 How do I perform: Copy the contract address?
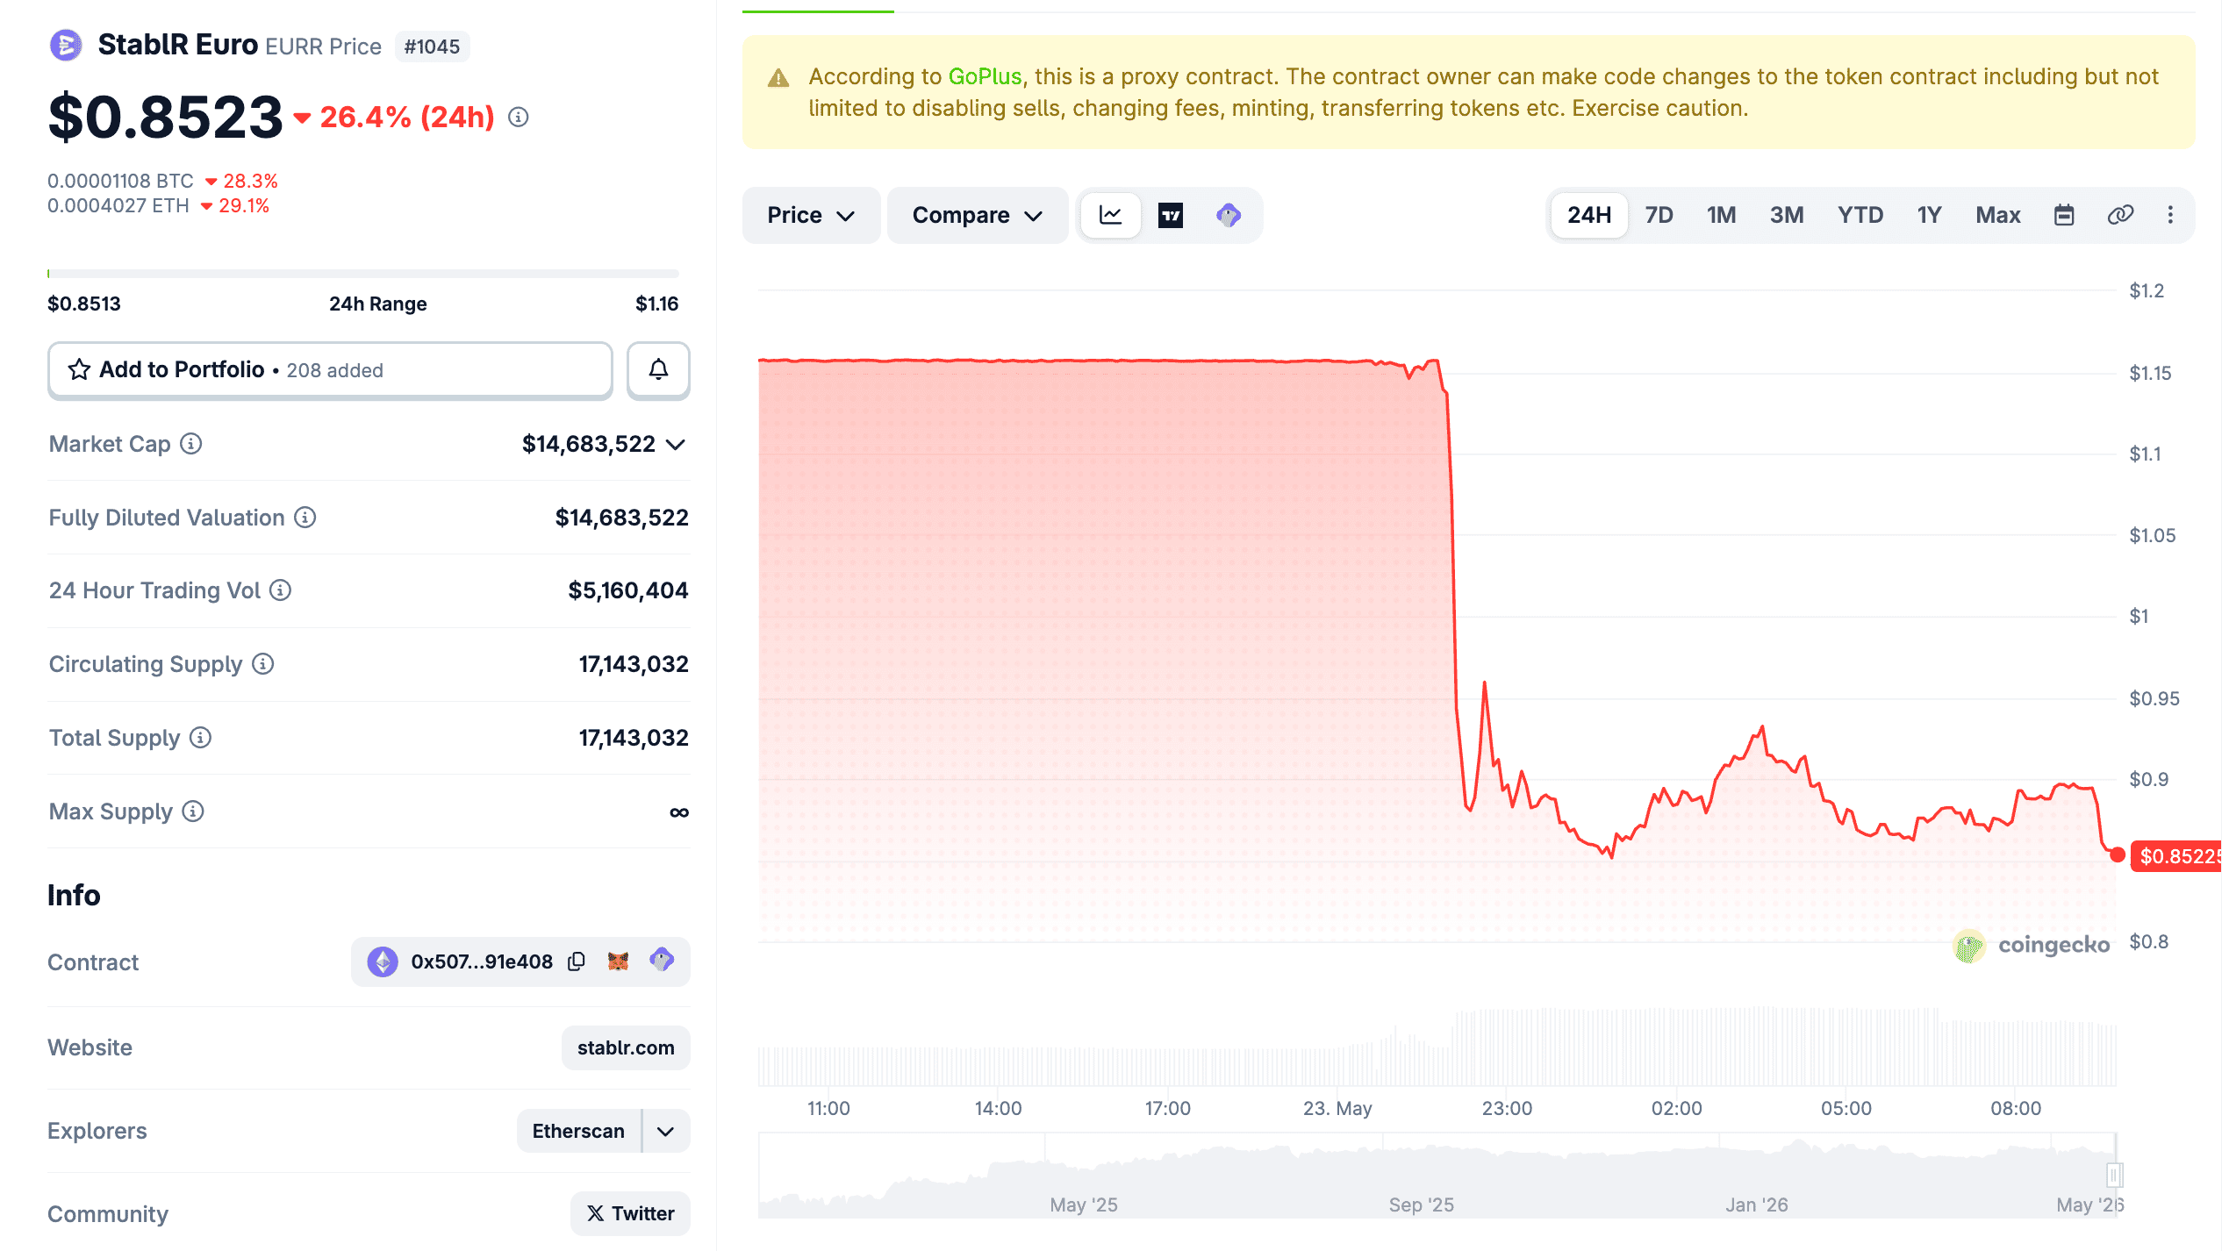click(577, 961)
